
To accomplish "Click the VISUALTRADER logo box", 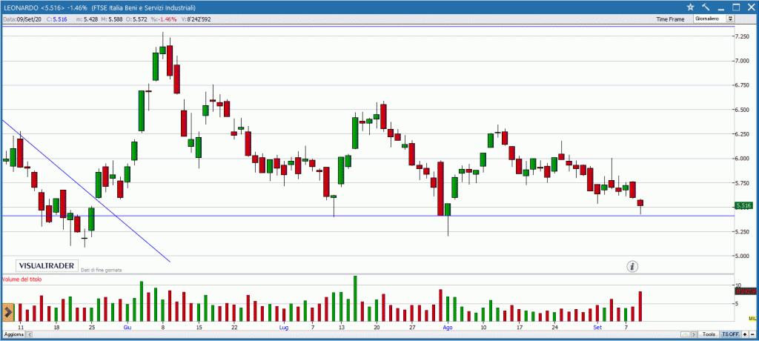I will click(47, 265).
